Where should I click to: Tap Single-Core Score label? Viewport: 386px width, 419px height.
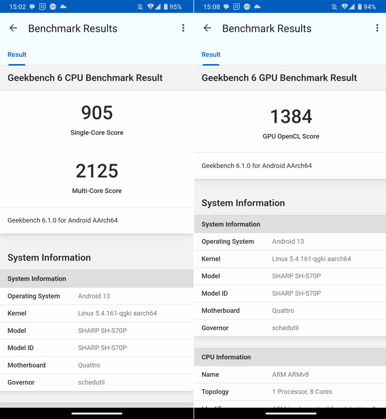click(x=97, y=132)
